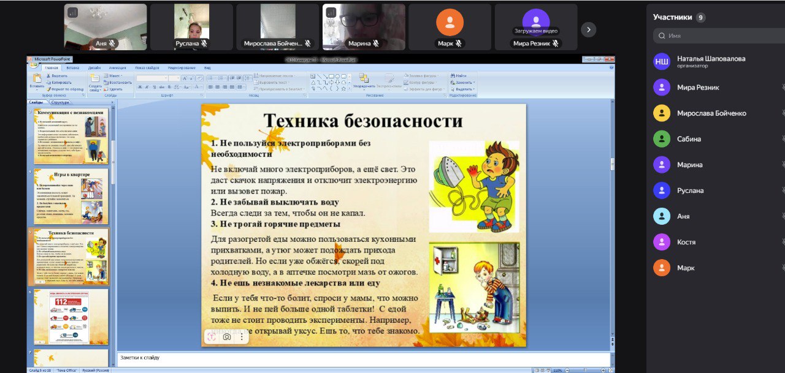This screenshot has height=373, width=785.
Task: Click the Paste (Вставить) icon in ribbon
Action: [x=37, y=79]
